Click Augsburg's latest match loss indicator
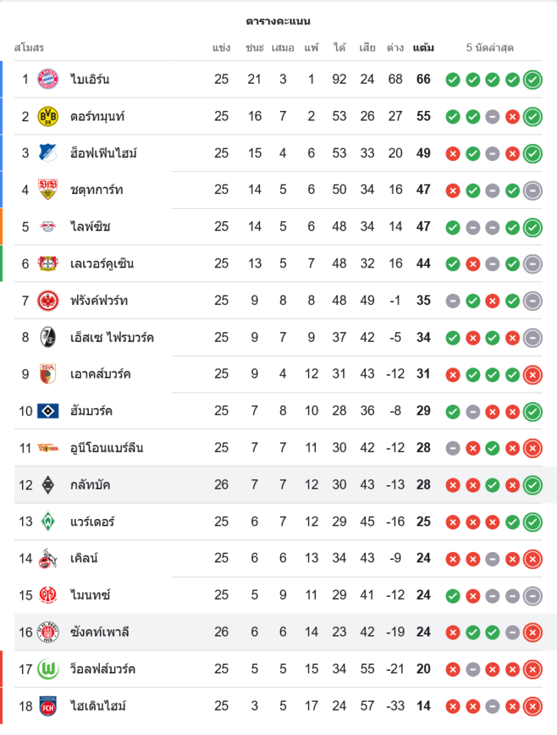This screenshot has height=735, width=557. tap(533, 374)
